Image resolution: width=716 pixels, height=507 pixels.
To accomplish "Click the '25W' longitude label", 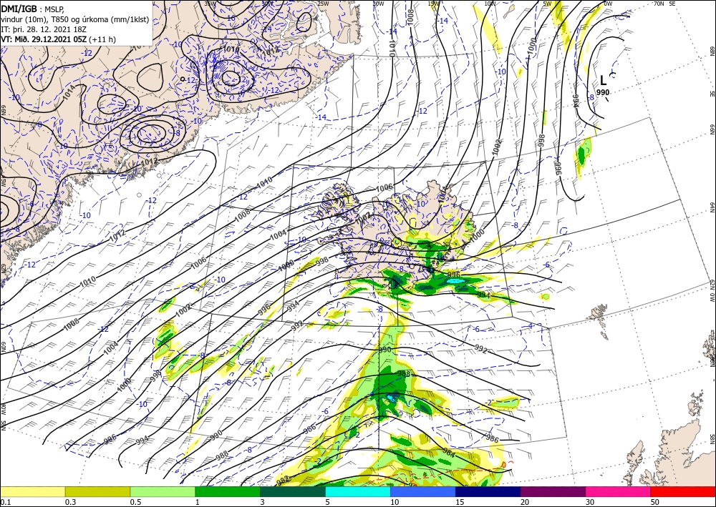I will [x=323, y=4].
